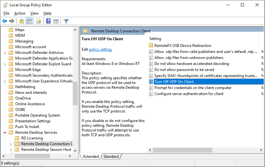
Task: Click the Setting column header
Action: pyautogui.click(x=155, y=39)
